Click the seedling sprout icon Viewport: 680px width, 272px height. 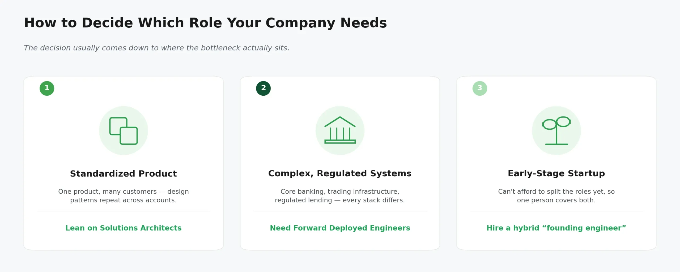tap(556, 130)
